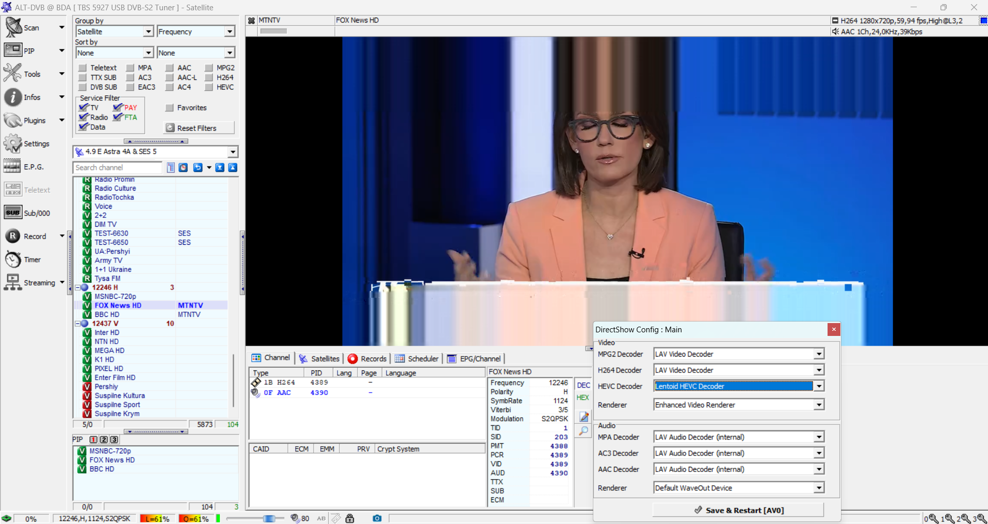Click the magnifier icon beside channel info
Viewport: 988px width, 524px height.
pos(584,431)
